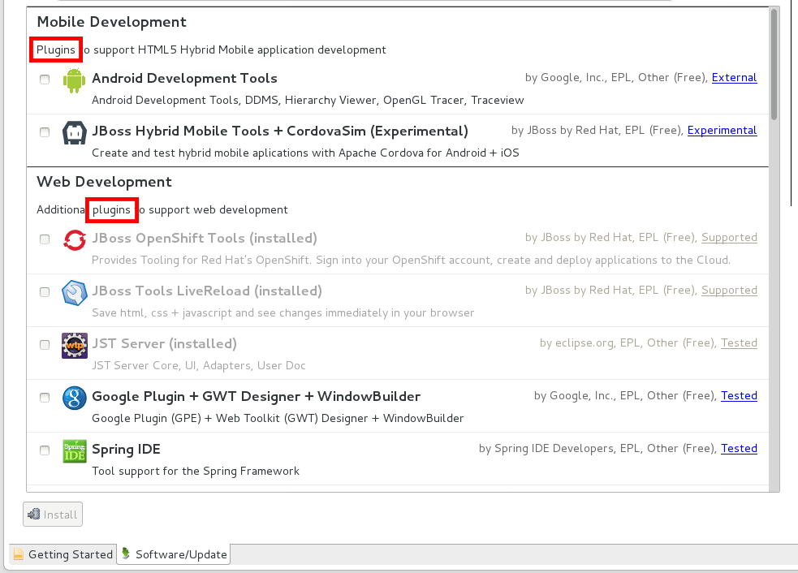Click the JBoss Hybrid Mobile Tools icon
The height and width of the screenshot is (573, 798).
[x=75, y=132]
